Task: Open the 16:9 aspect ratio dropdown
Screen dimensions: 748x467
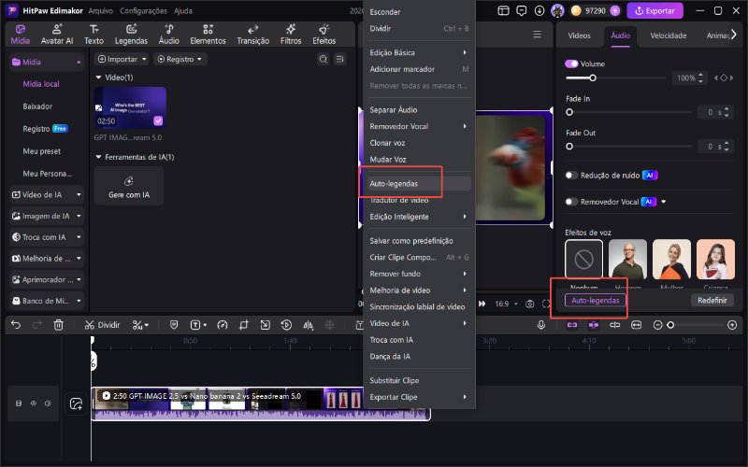Action: click(506, 304)
